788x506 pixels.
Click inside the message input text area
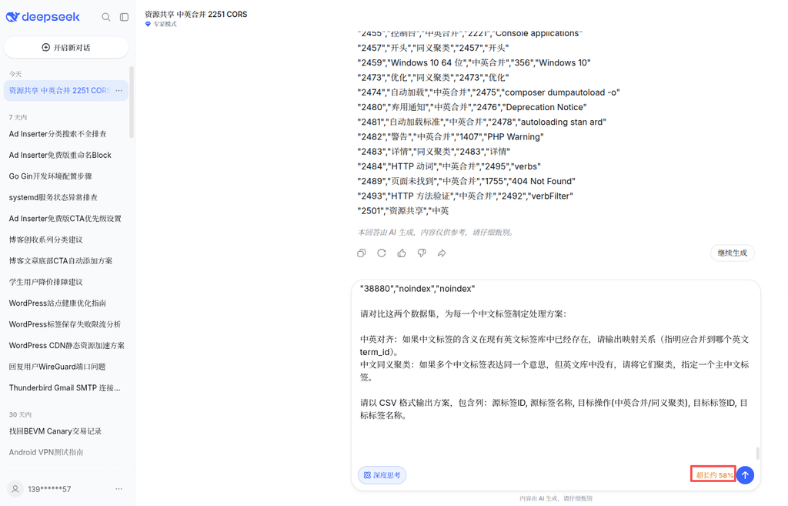[556, 372]
